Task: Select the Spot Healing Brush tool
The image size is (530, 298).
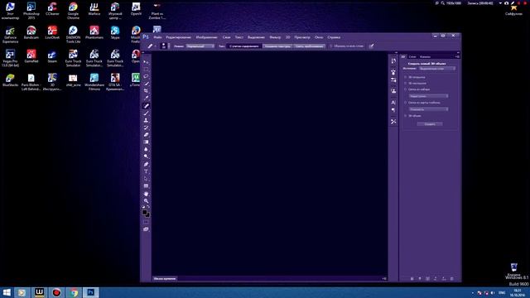Action: coord(146,106)
